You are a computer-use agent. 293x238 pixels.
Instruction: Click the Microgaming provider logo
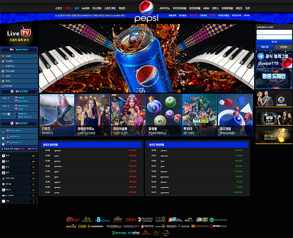218,220
